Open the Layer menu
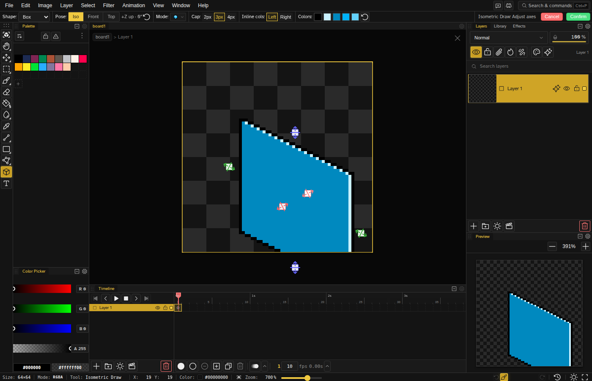The width and height of the screenshot is (592, 381). (66, 6)
